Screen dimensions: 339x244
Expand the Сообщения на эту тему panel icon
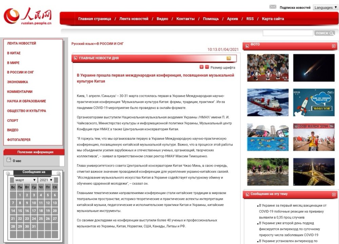[x=334, y=194]
